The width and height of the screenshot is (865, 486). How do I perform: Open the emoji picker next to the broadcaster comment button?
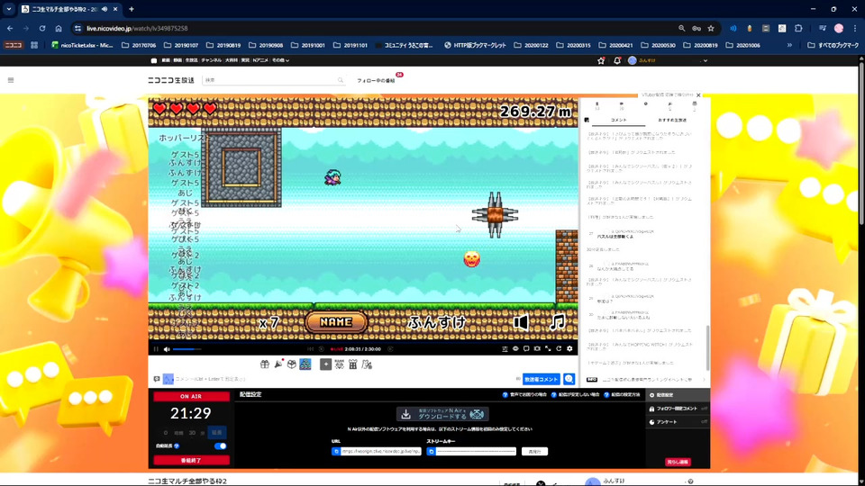[x=569, y=379]
